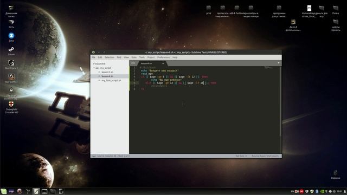
Task: Click the Sublime Text taskbar window button
Action: coord(36,191)
